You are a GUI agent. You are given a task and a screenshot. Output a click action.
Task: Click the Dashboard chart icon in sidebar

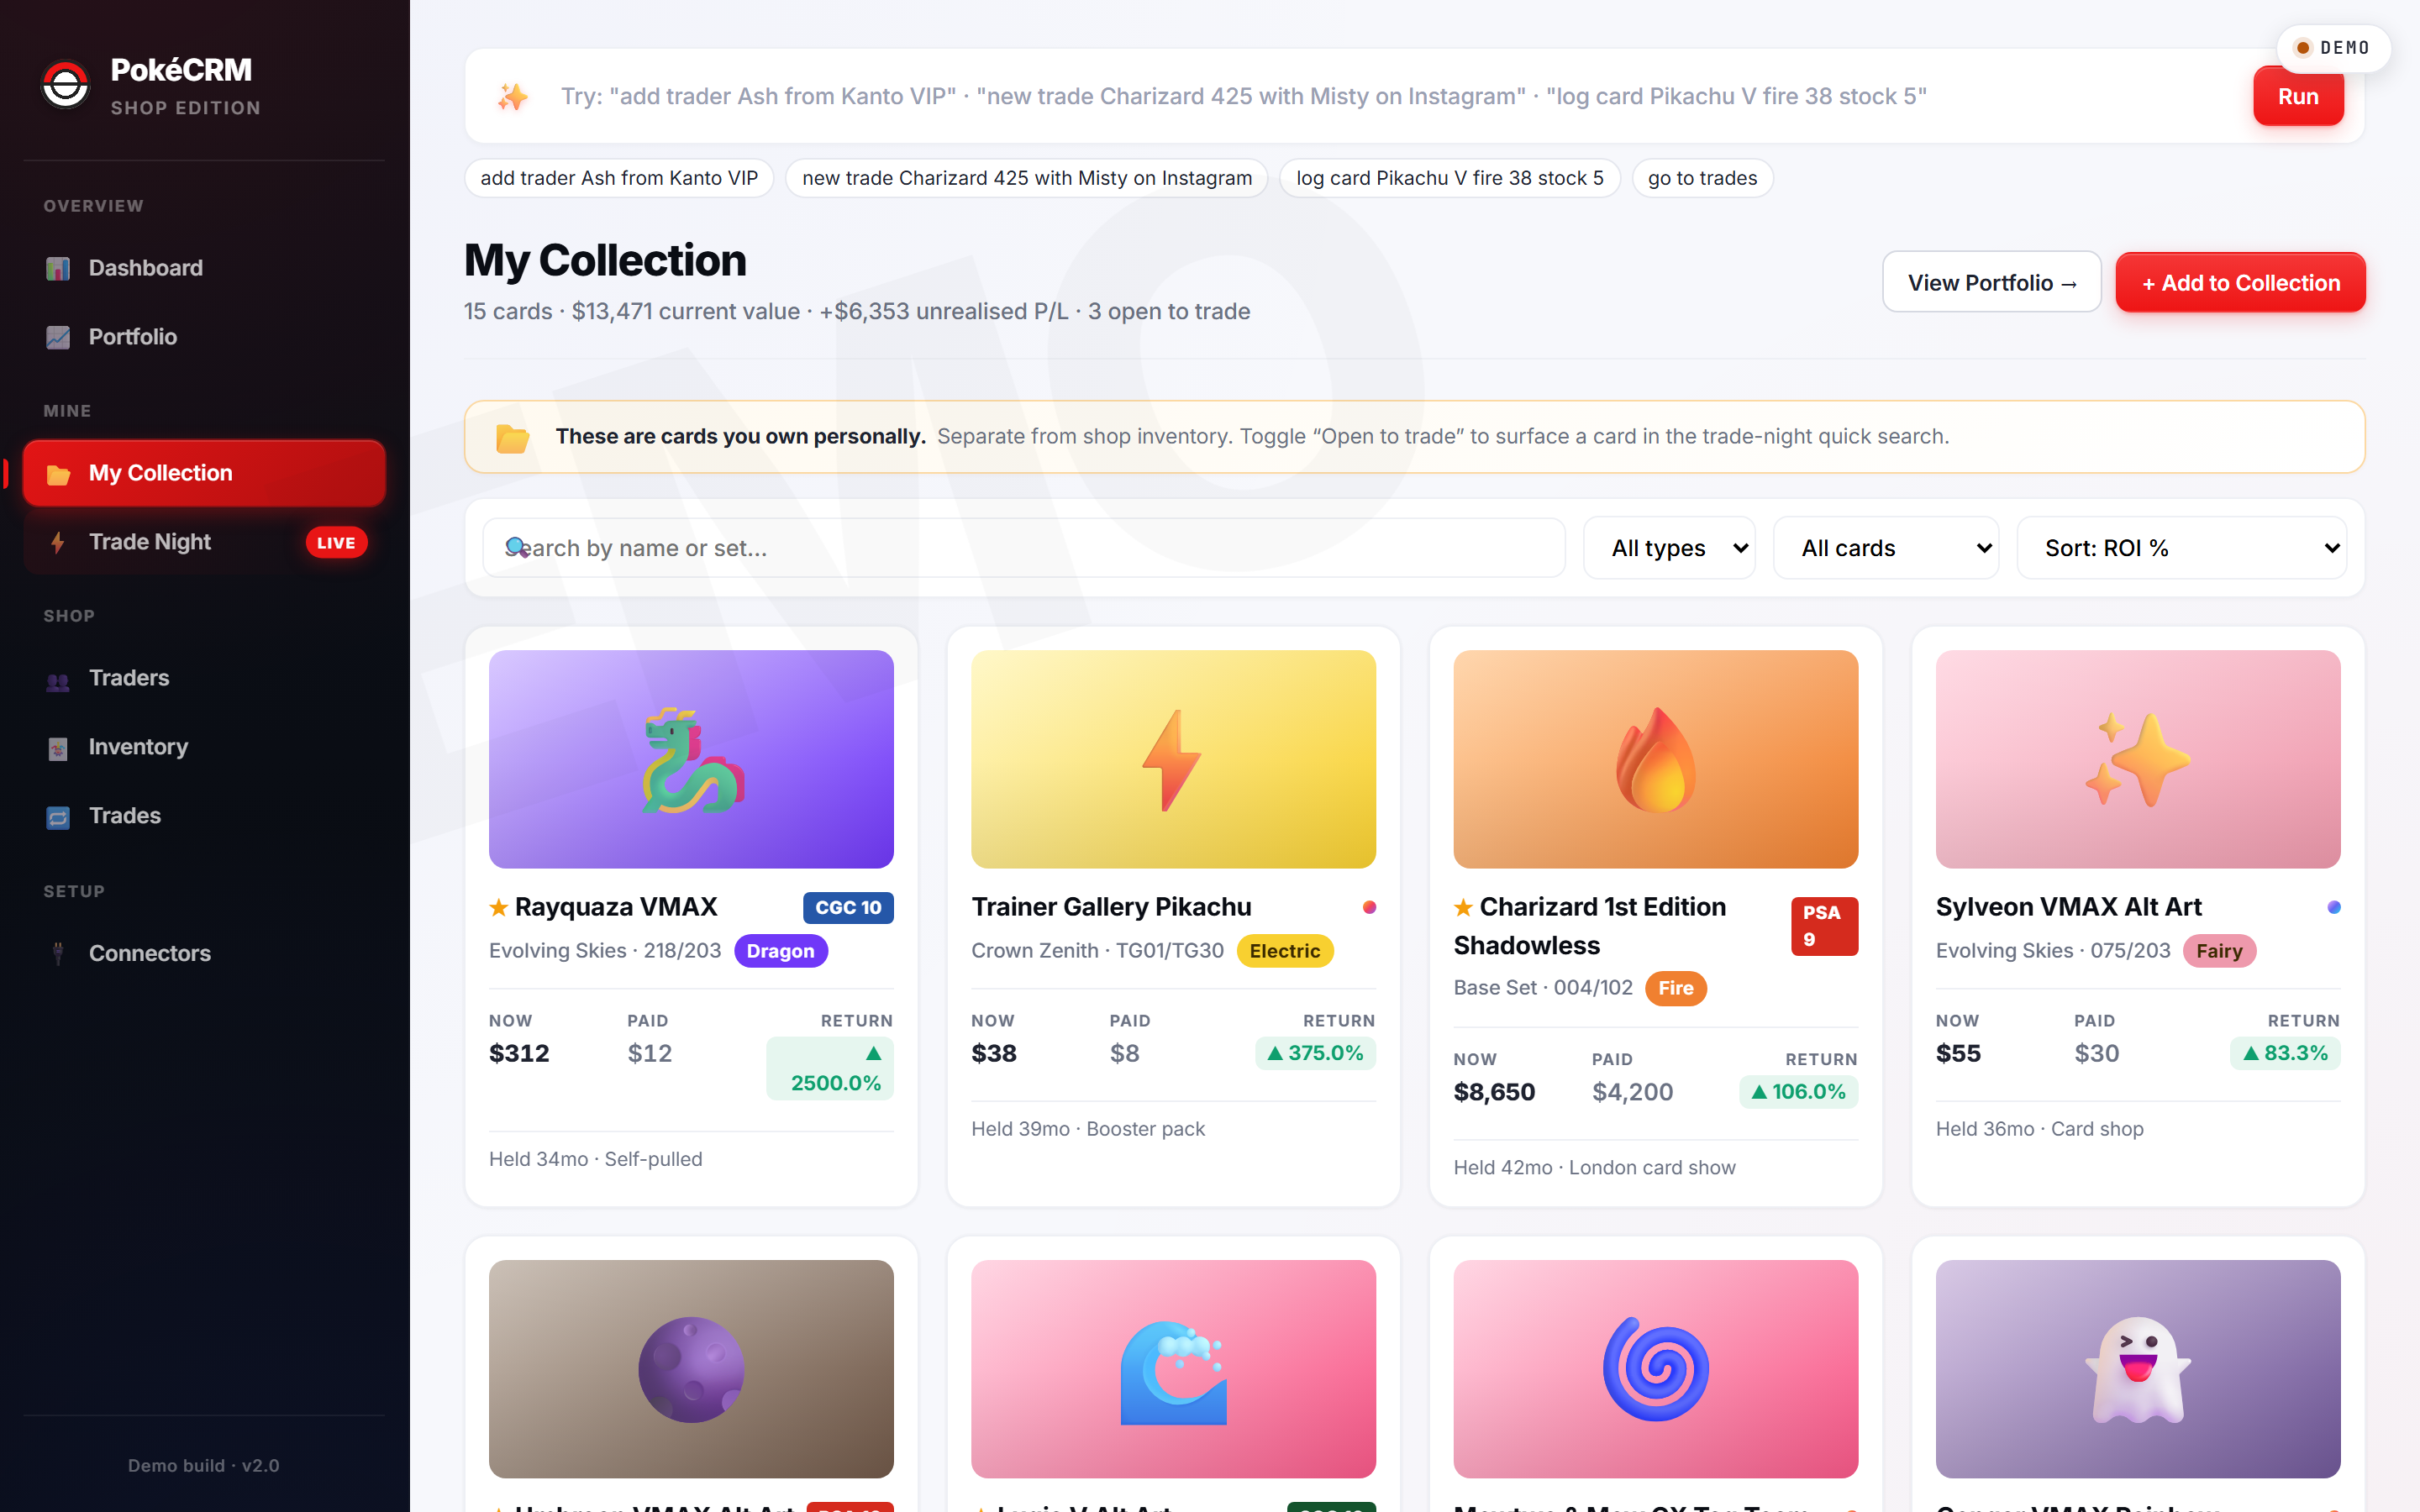click(x=58, y=268)
